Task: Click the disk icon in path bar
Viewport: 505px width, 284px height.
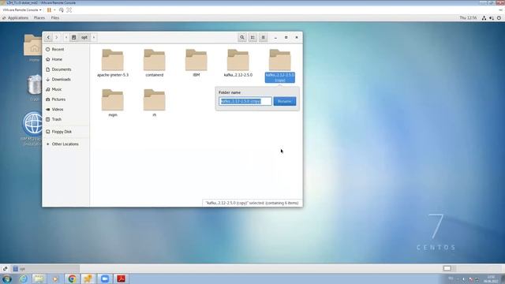Action: 73,37
